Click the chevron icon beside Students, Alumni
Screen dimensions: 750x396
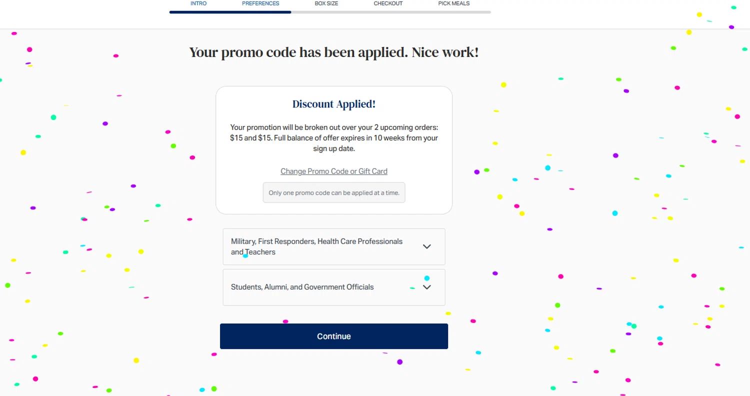click(426, 287)
